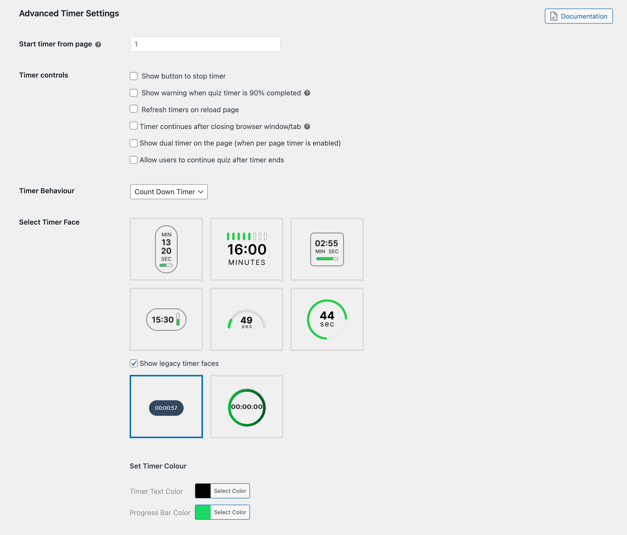The width and height of the screenshot is (627, 535).
Task: Select the curved 49 sec arc timer face
Action: (246, 319)
